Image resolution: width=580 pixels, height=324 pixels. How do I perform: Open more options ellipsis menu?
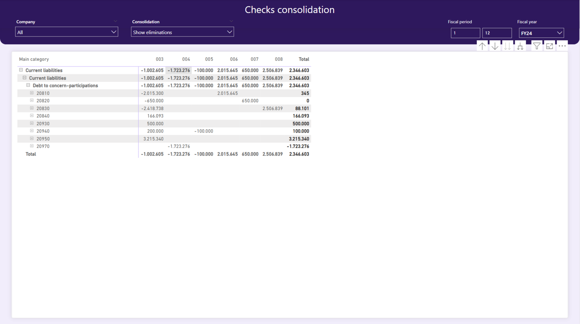coord(562,46)
